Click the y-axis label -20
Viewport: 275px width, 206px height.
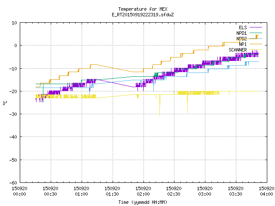(x=13, y=91)
